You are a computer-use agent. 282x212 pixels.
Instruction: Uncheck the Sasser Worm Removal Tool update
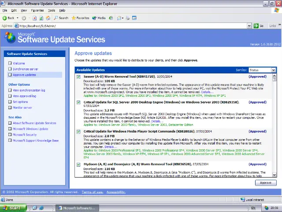point(78,77)
